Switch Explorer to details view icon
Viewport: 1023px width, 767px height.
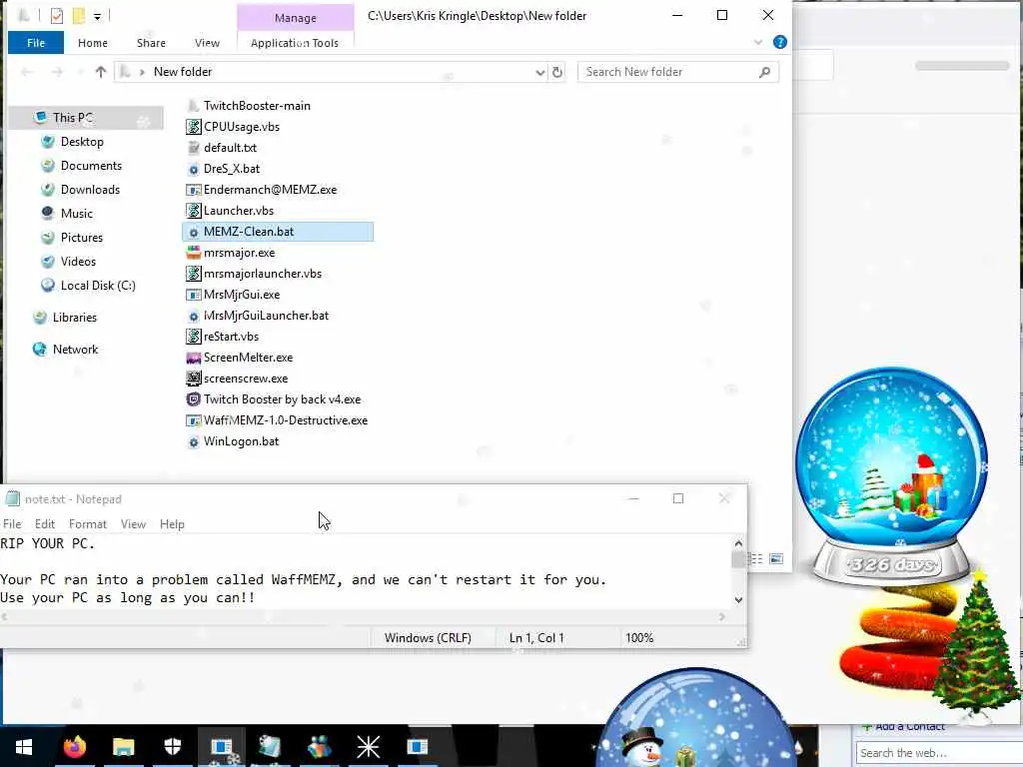point(757,559)
